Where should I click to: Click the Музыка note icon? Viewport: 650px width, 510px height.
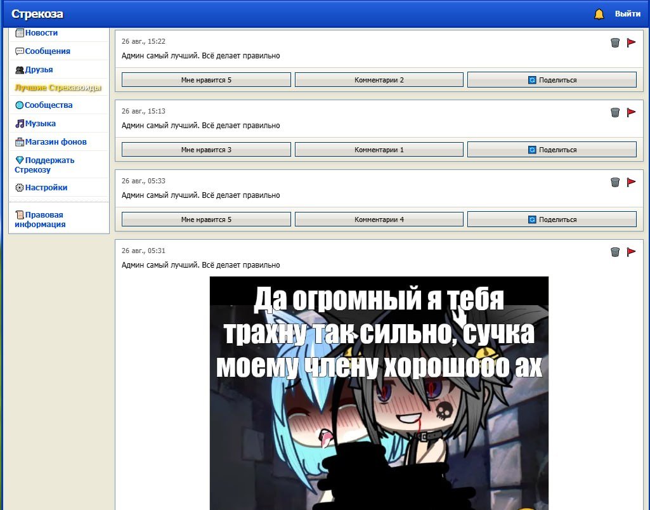coord(20,124)
